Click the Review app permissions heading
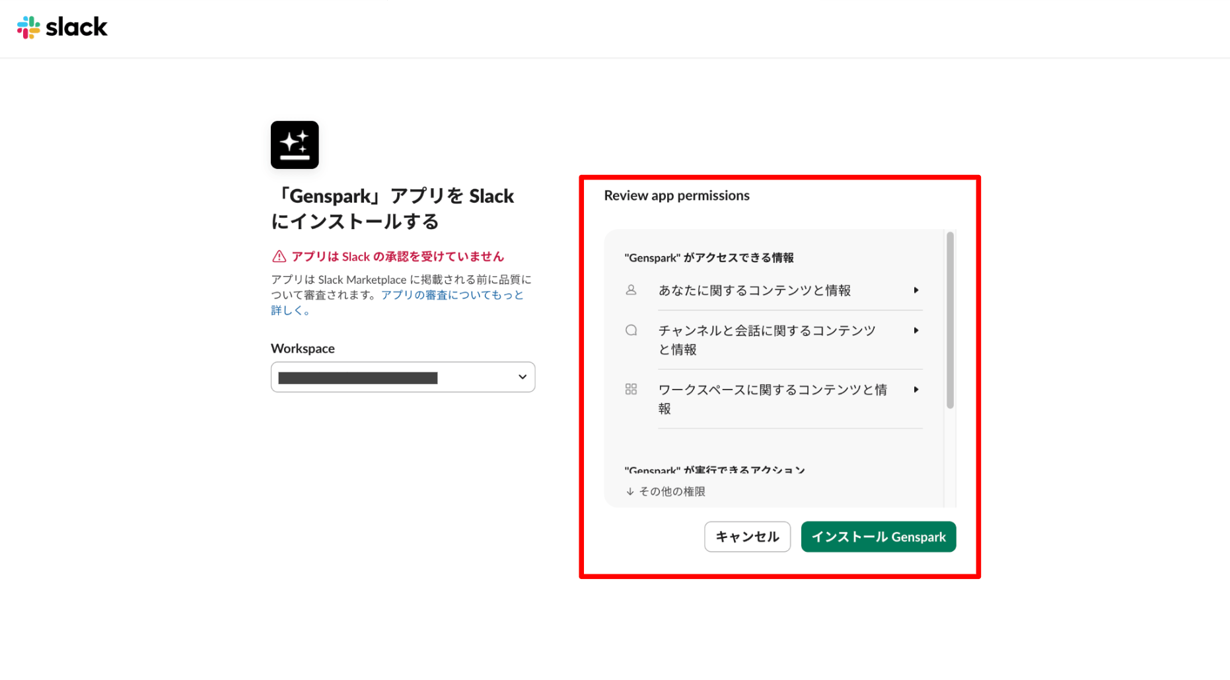This screenshot has height=680, width=1230. coord(676,195)
